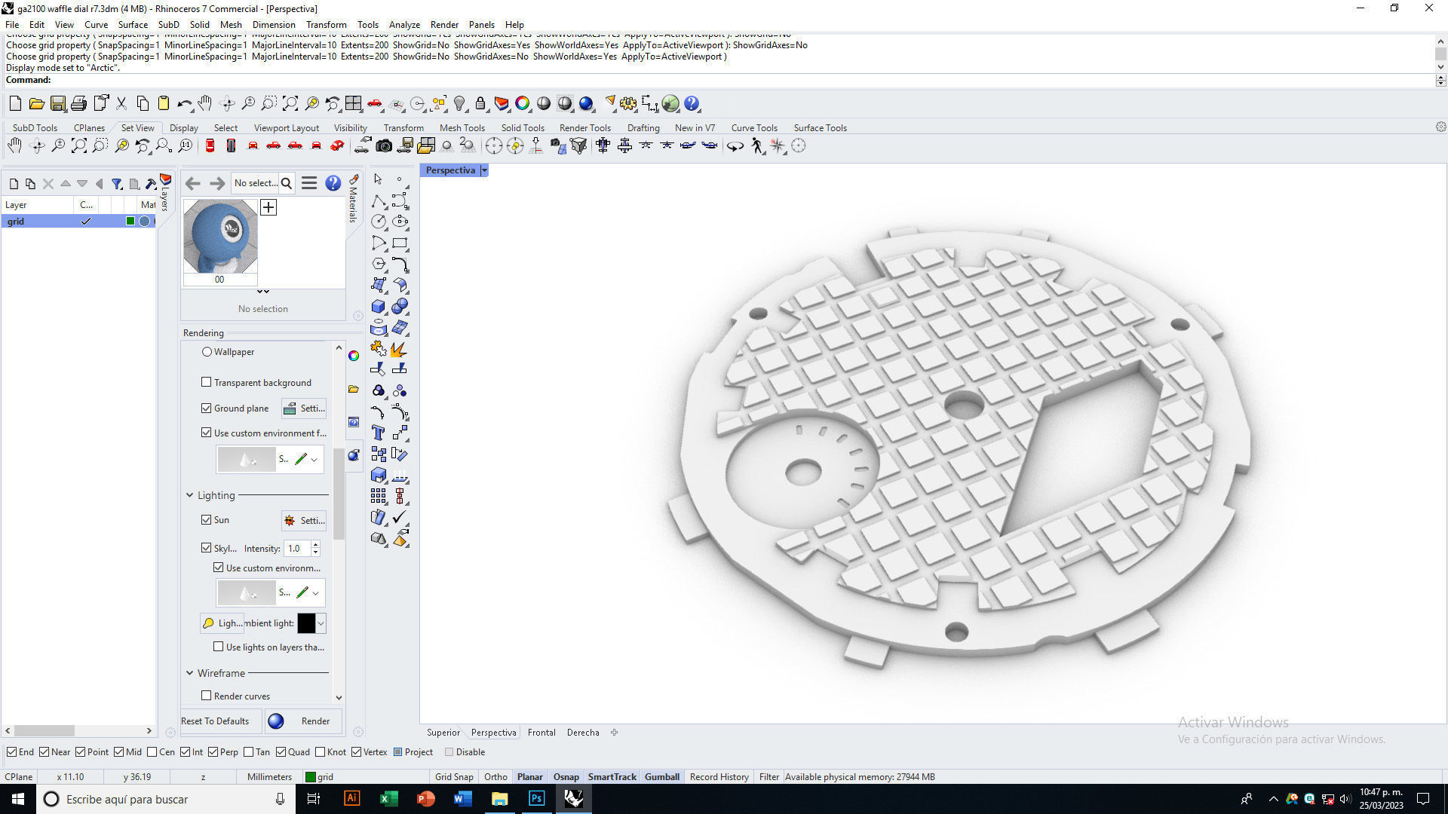The width and height of the screenshot is (1448, 814).
Task: Select the Box solid tool in side toolbar
Action: (x=379, y=306)
